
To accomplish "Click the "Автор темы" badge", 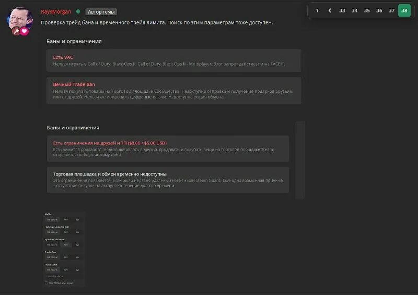I will point(101,12).
